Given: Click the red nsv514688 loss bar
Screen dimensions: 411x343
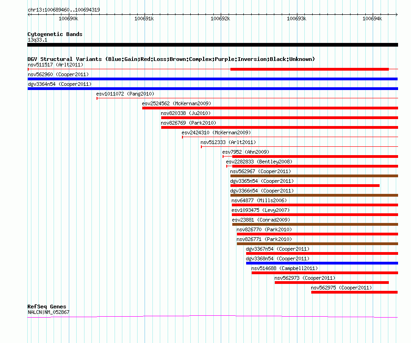Looking at the screenshot, I should pyautogui.click(x=325, y=273).
